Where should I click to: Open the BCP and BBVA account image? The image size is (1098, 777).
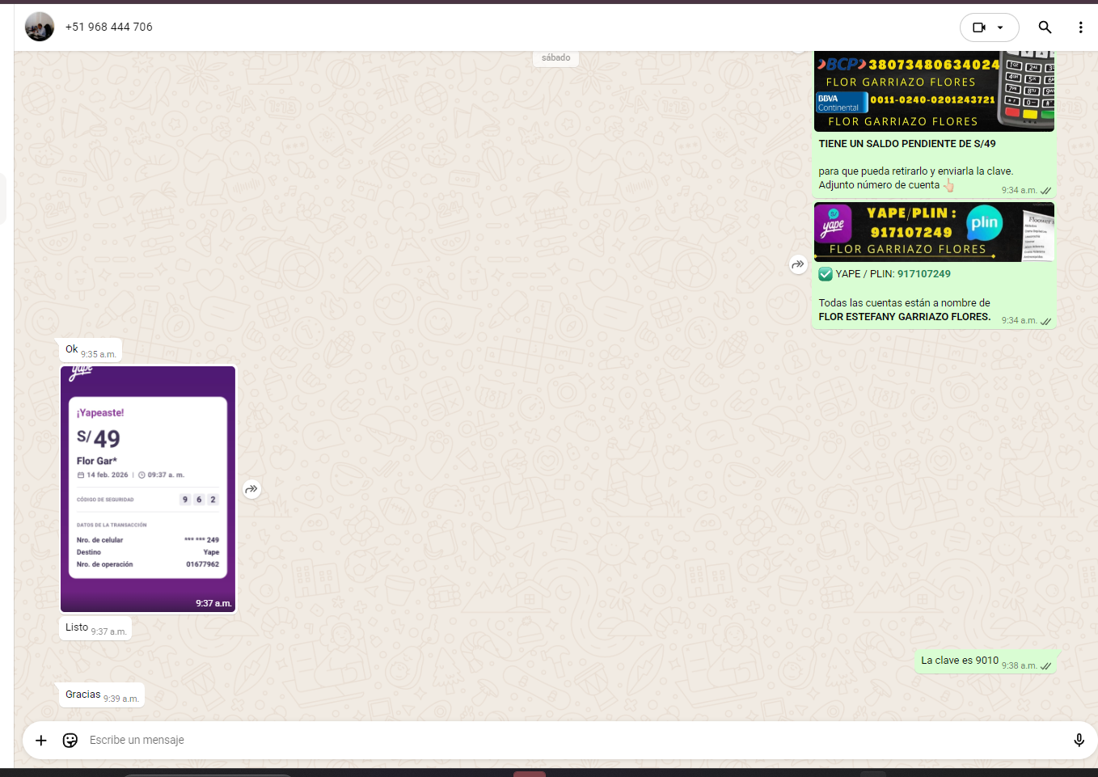pyautogui.click(x=933, y=91)
